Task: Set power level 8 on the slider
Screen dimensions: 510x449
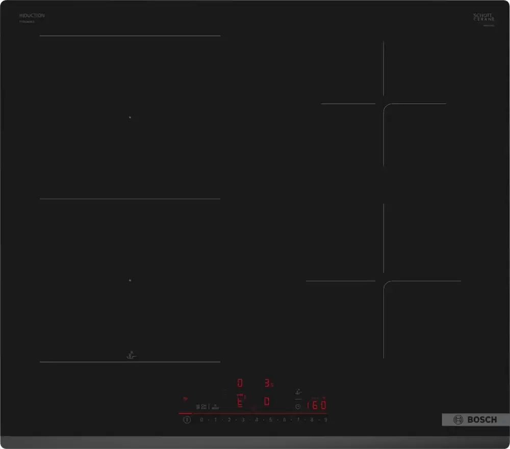Action: tap(312, 420)
